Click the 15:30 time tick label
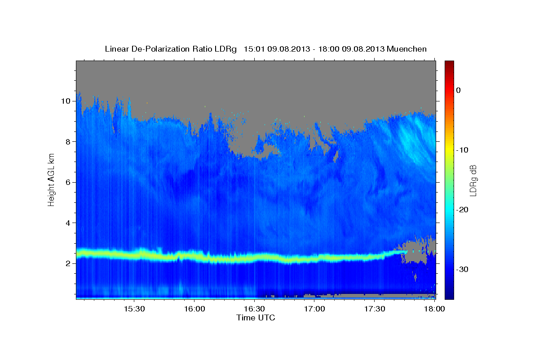 pos(134,309)
